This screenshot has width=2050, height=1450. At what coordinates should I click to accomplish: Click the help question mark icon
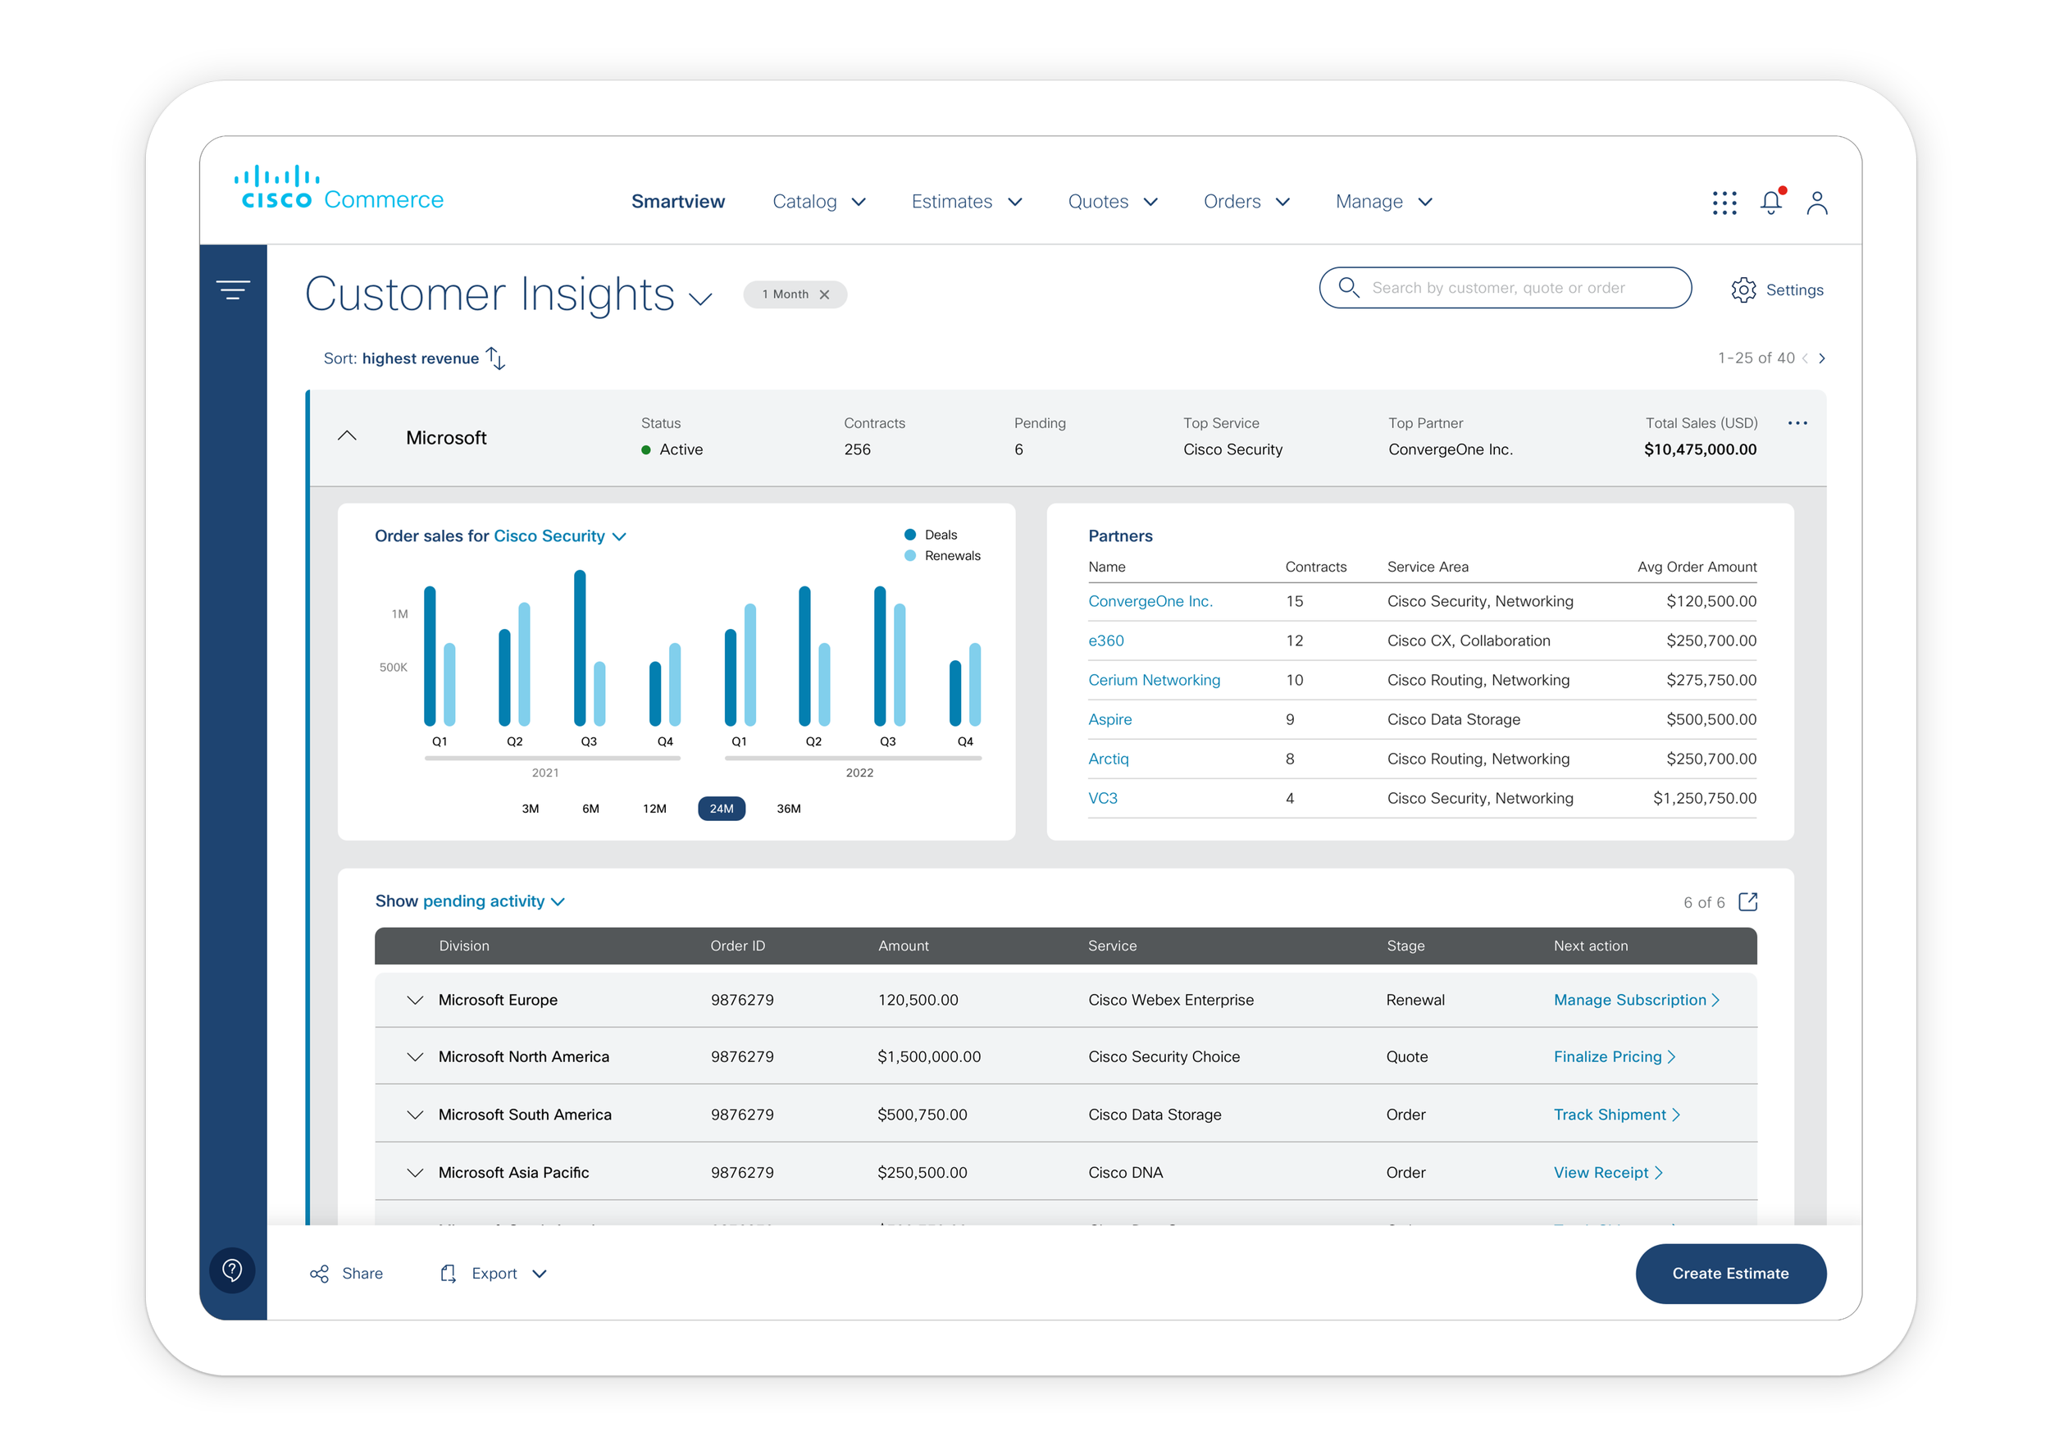[x=232, y=1270]
